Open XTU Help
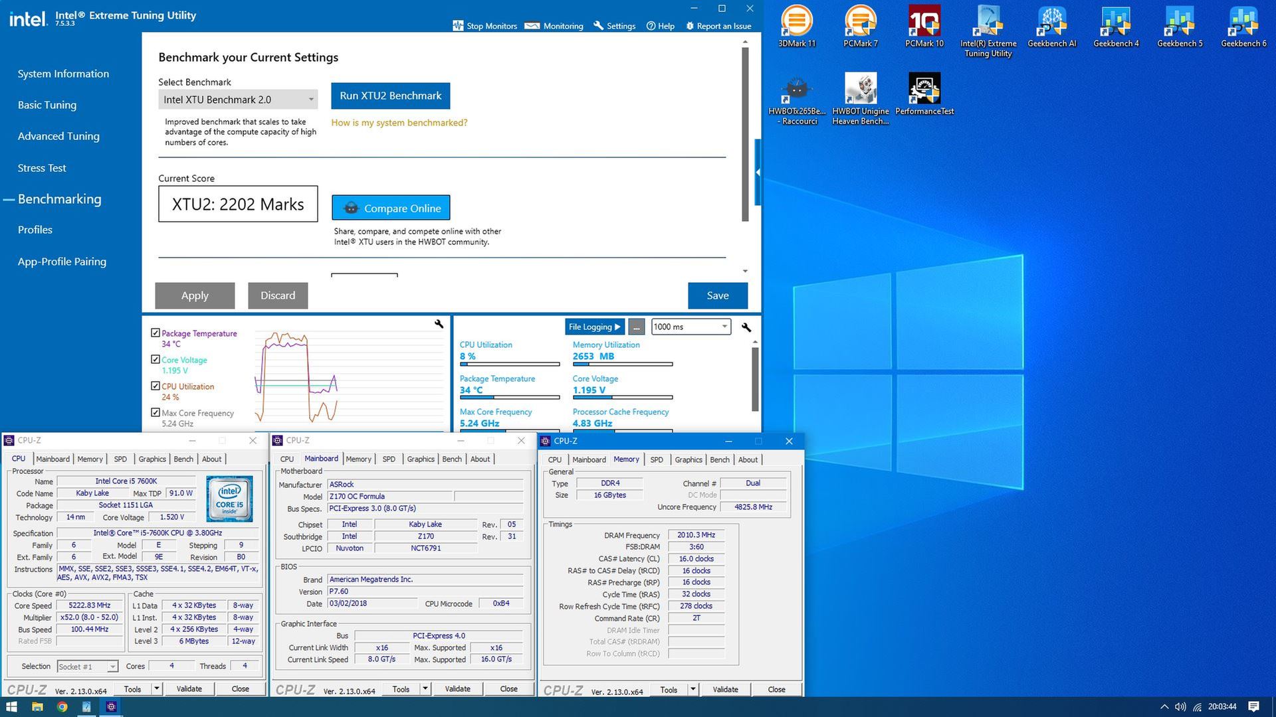 click(661, 26)
